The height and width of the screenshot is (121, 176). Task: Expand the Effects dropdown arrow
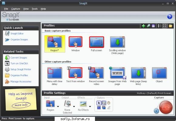point(90,106)
